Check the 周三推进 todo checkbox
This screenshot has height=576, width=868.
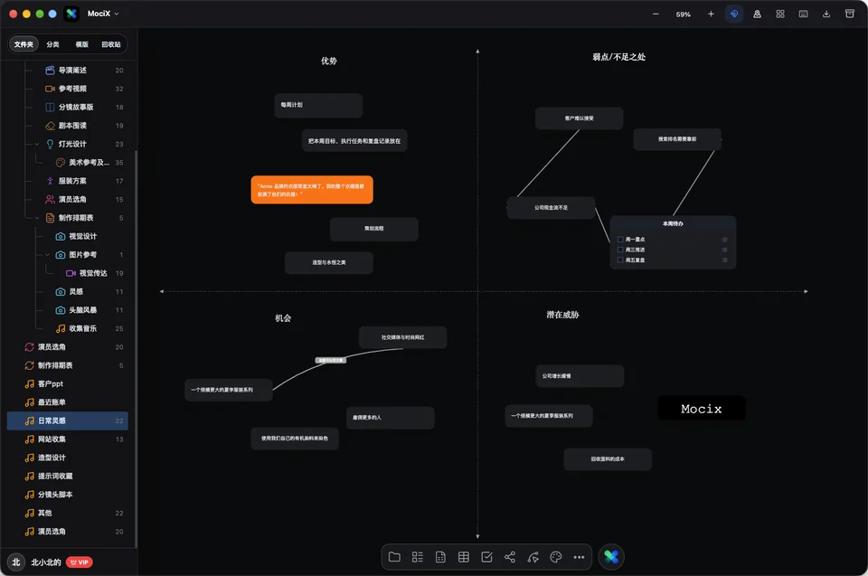620,250
